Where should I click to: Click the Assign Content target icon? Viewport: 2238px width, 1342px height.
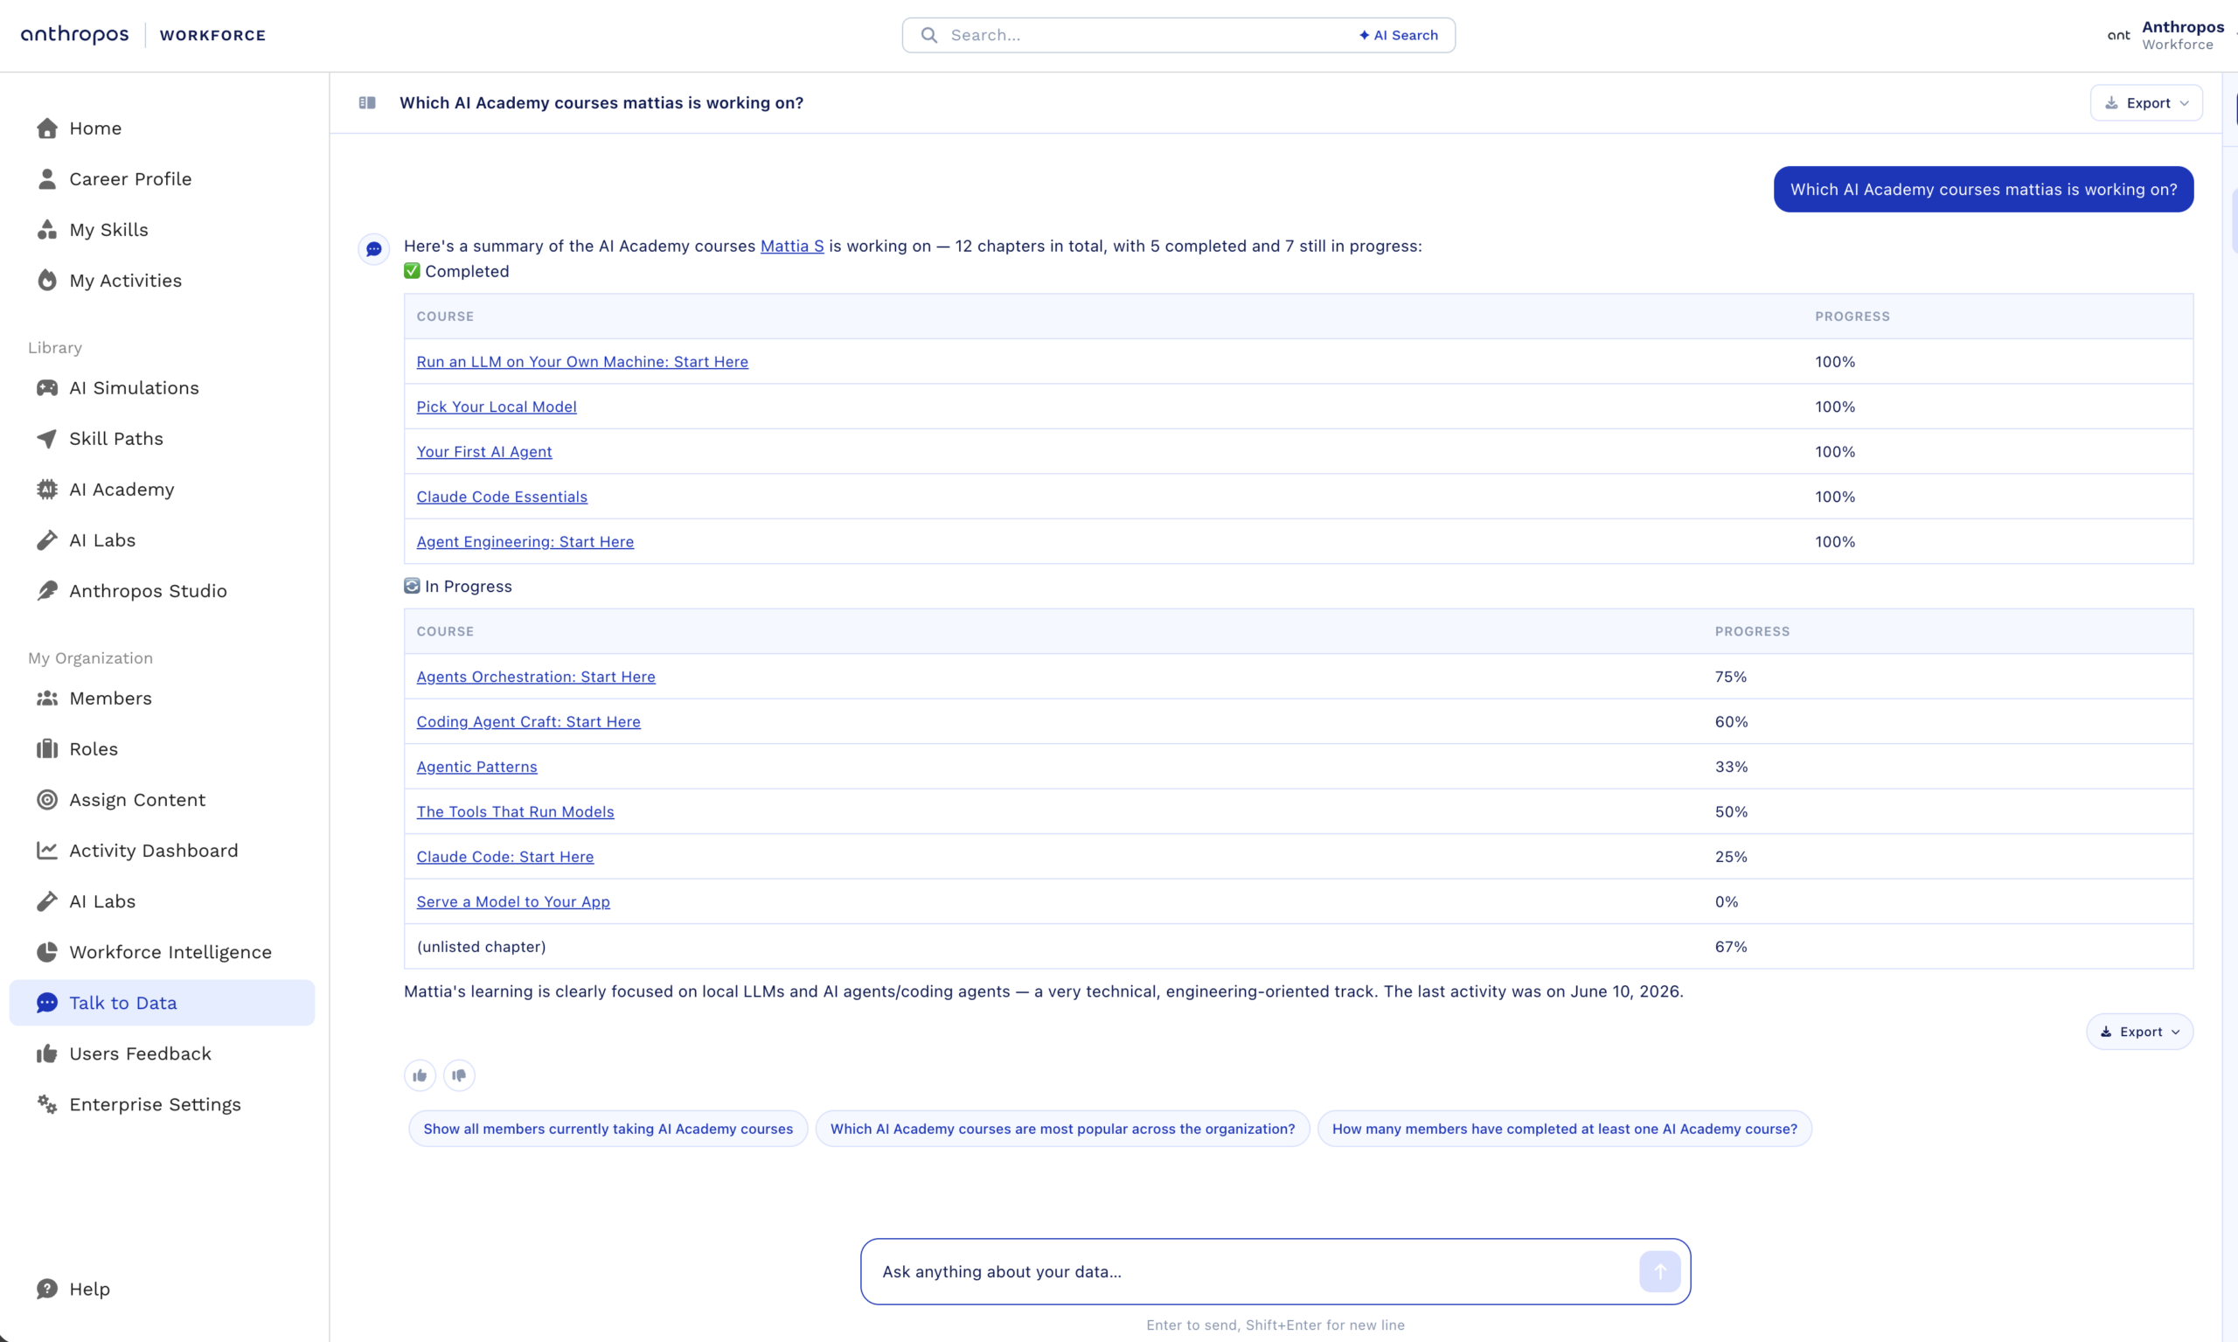[x=47, y=799]
